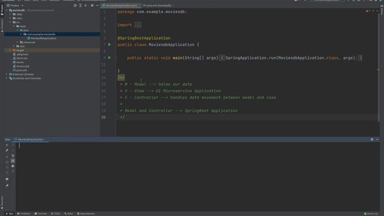Open the Terminal tool window tab
The height and width of the screenshot is (216, 384).
click(41, 214)
